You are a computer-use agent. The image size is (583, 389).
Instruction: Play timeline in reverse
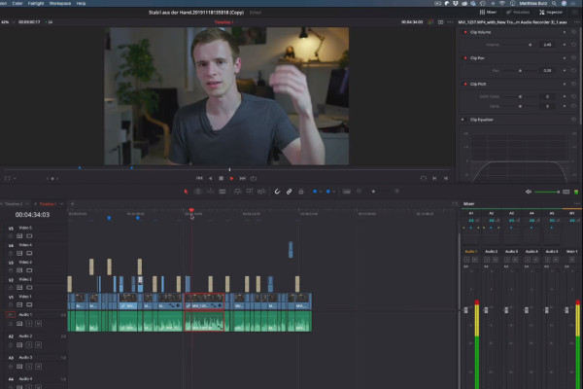click(211, 178)
